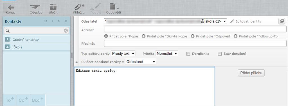Viewport: 288px width, 106px height.
Task: Click the pencil Editovat identity icon
Action: (x=232, y=21)
